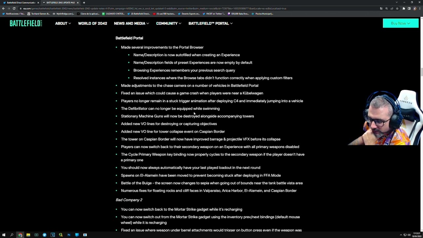
Task: Expand the COMMUNITY menu
Action: 169,23
